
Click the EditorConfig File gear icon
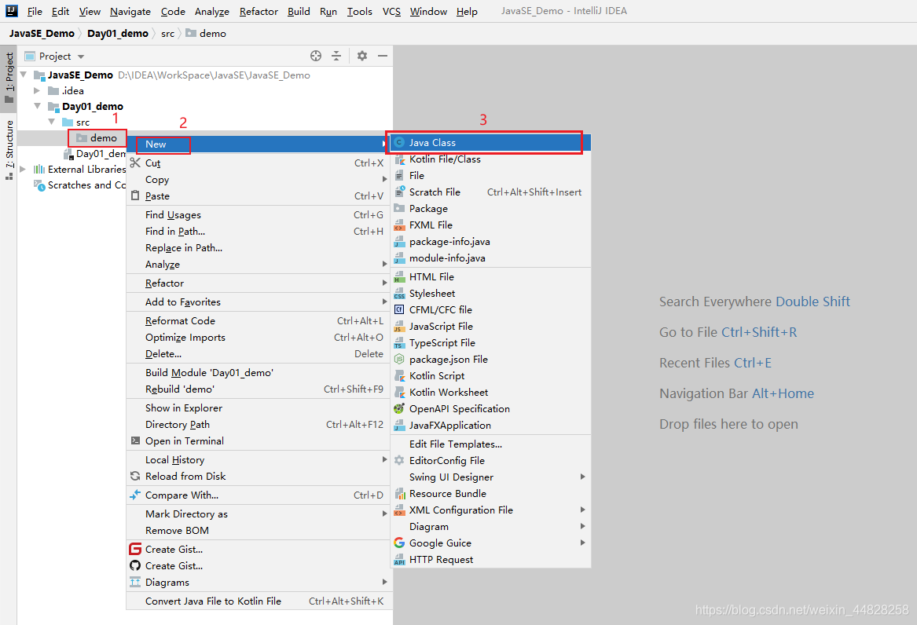click(399, 461)
